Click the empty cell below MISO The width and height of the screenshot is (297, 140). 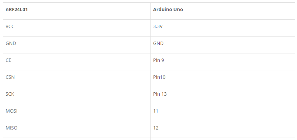click(76, 139)
